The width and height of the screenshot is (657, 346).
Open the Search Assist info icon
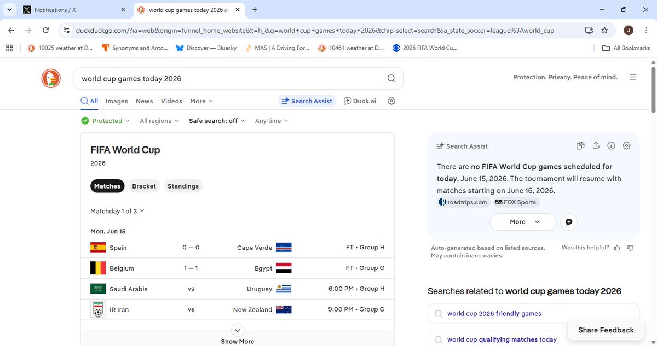click(x=612, y=146)
